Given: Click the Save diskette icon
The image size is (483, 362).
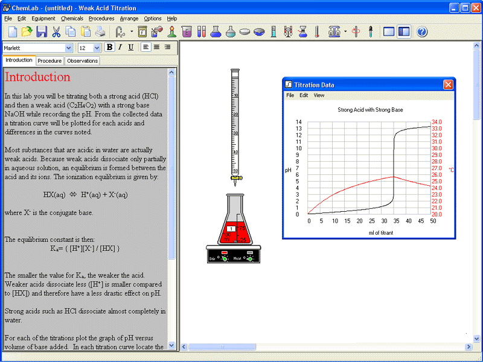Looking at the screenshot, I should 42,32.
